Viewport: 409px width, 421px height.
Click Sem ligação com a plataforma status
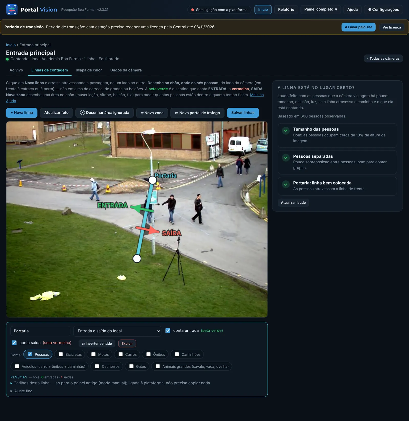[x=219, y=10]
